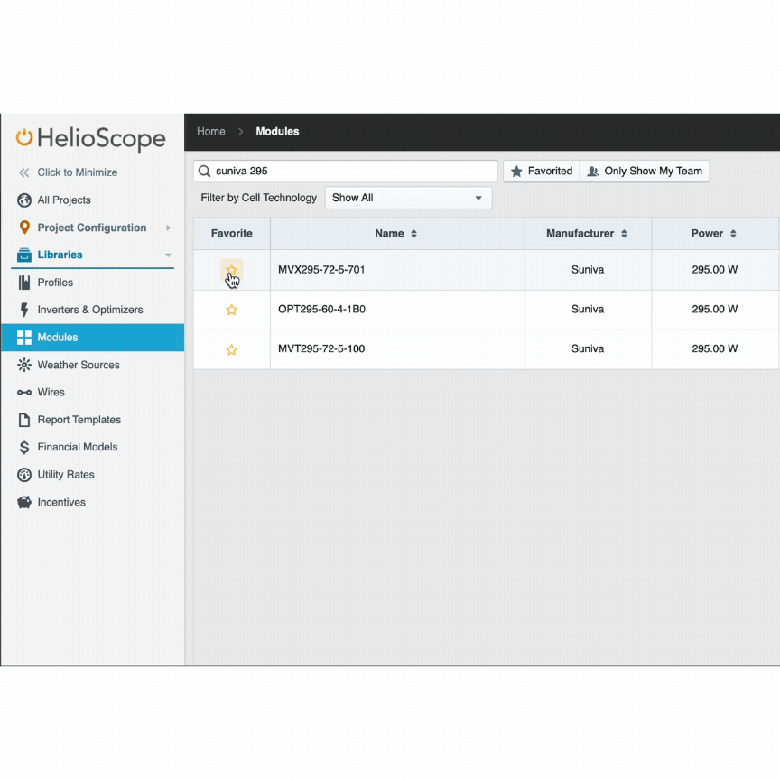This screenshot has height=780, width=780.
Task: Open Weather Sources library
Action: (x=79, y=365)
